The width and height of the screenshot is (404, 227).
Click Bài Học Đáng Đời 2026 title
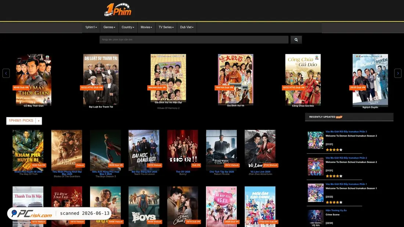(144, 172)
